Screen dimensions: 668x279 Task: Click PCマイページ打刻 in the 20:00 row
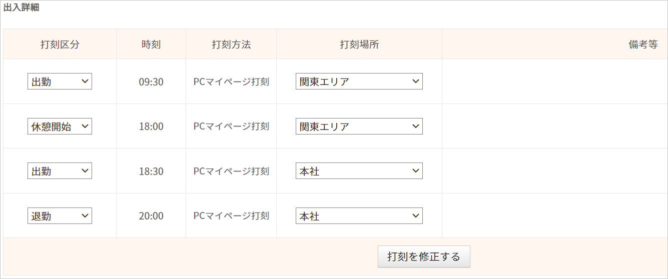pos(231,216)
